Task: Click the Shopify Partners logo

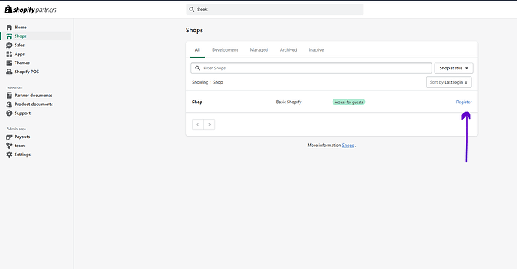Action: click(x=31, y=10)
